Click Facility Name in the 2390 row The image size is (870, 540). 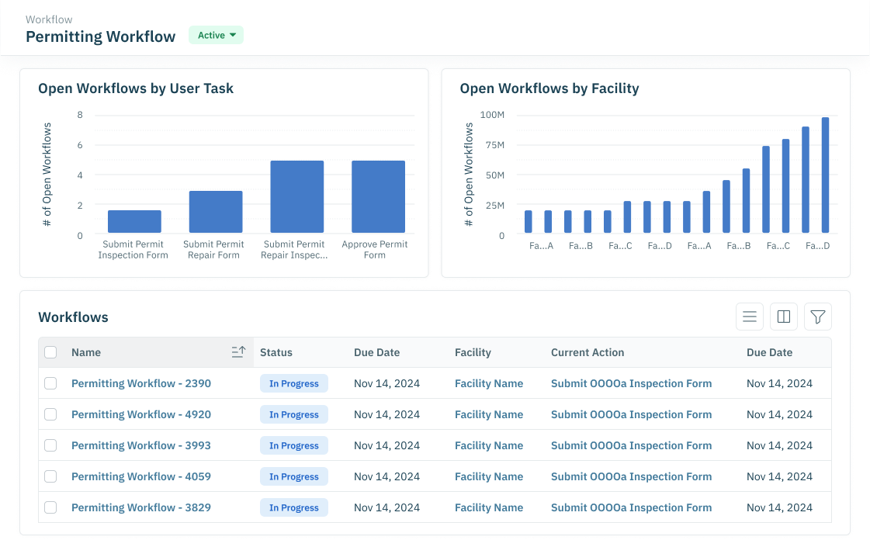[x=489, y=383]
